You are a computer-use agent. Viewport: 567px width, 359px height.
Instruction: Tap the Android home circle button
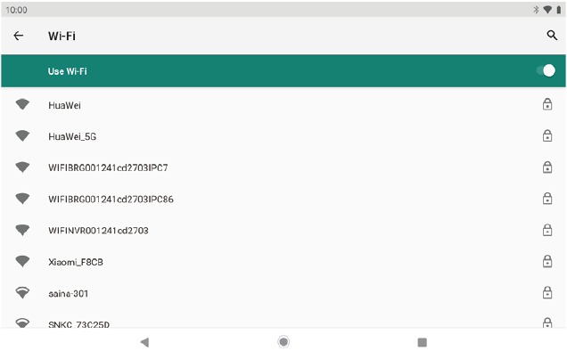[x=283, y=342]
